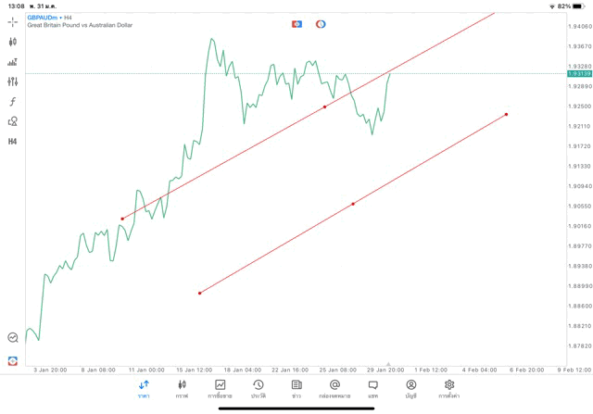The image size is (593, 414).
Task: Open the ข่าว (News) tab
Action: [296, 389]
